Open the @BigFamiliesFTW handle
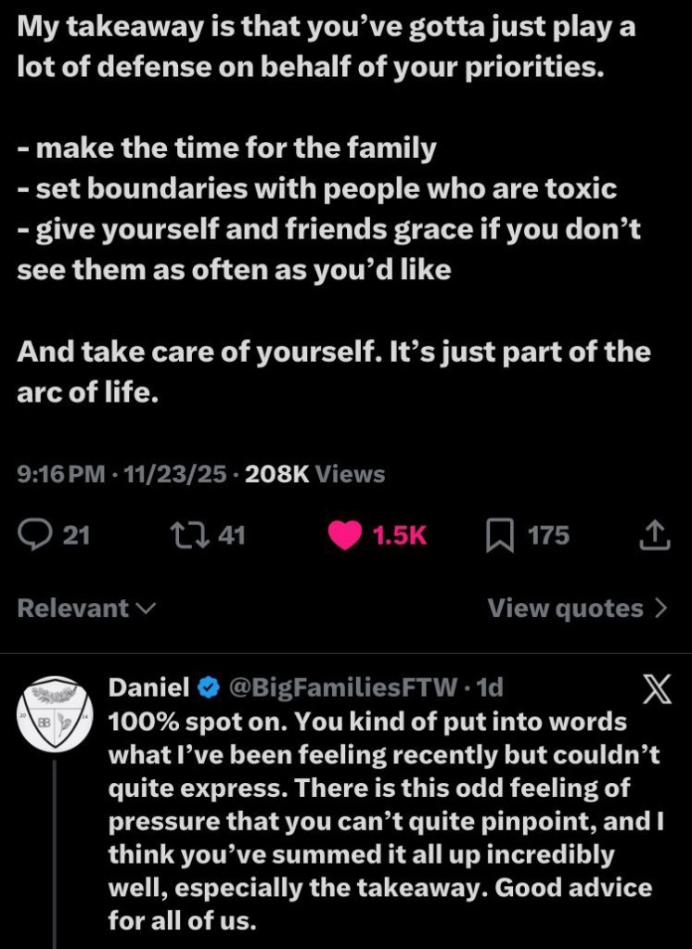The image size is (692, 949). click(341, 687)
